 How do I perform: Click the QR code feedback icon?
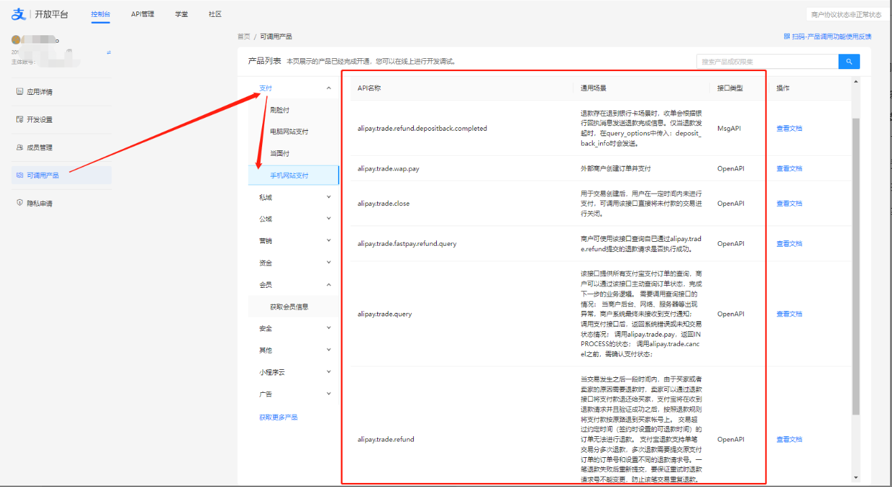pyautogui.click(x=786, y=37)
